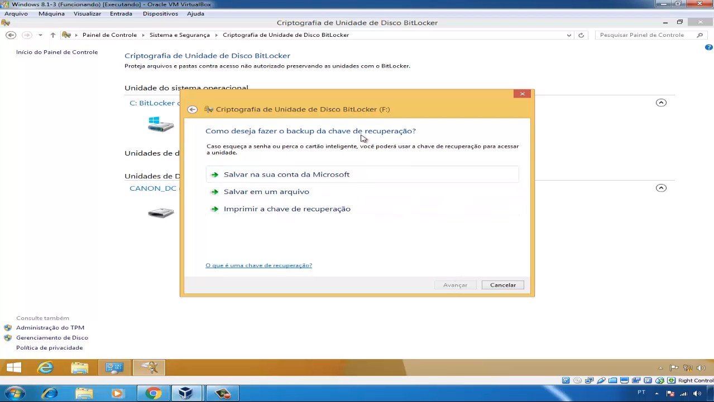Screen dimensions: 714x402
Task: Open the Windows 8 Start button
Action: coord(14,367)
